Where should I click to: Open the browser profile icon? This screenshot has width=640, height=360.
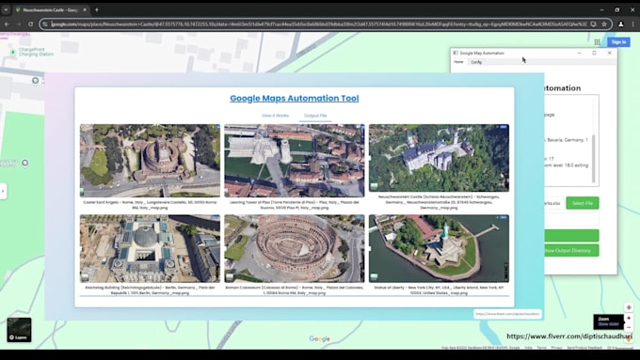coord(621,24)
